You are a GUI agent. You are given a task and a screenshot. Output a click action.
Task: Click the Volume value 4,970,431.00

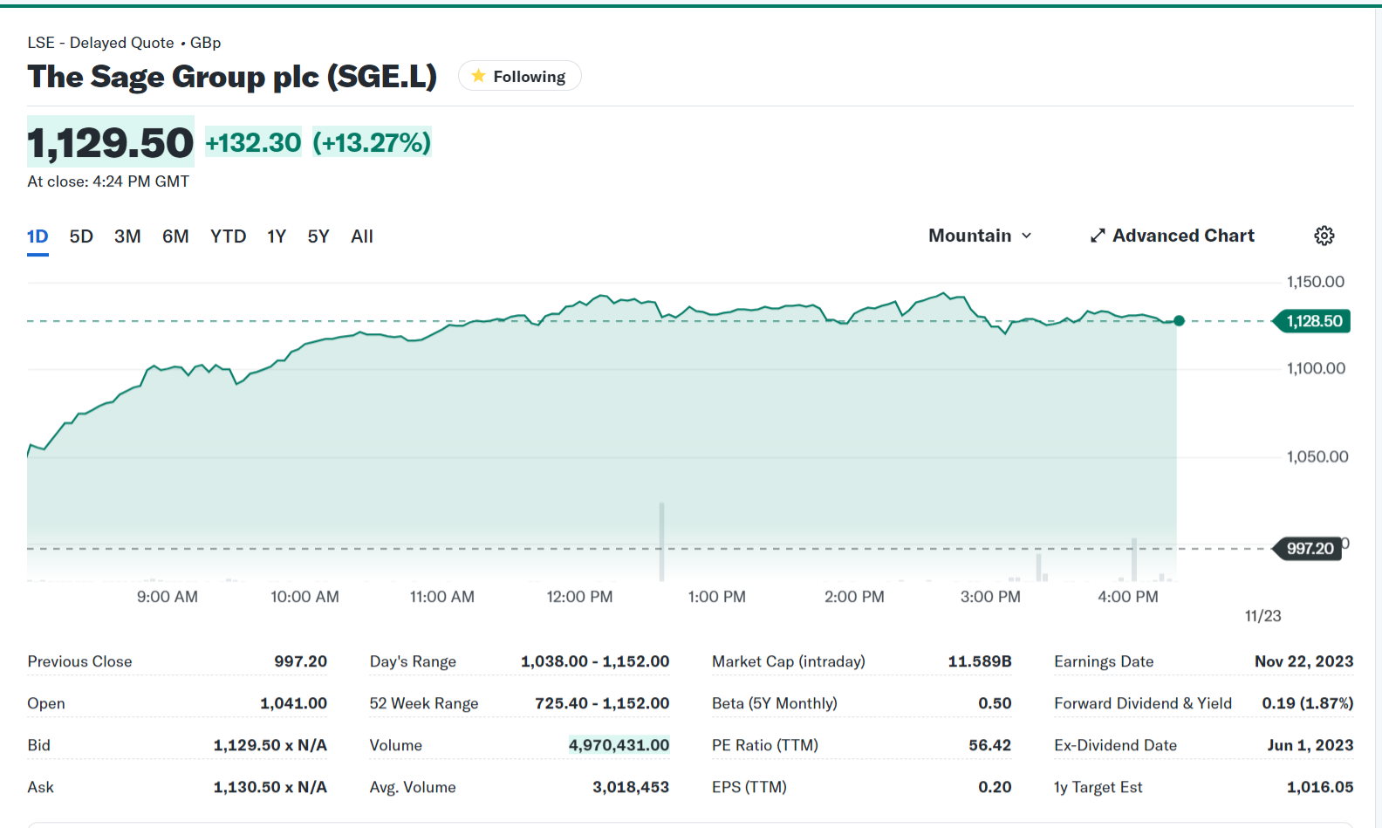click(619, 745)
